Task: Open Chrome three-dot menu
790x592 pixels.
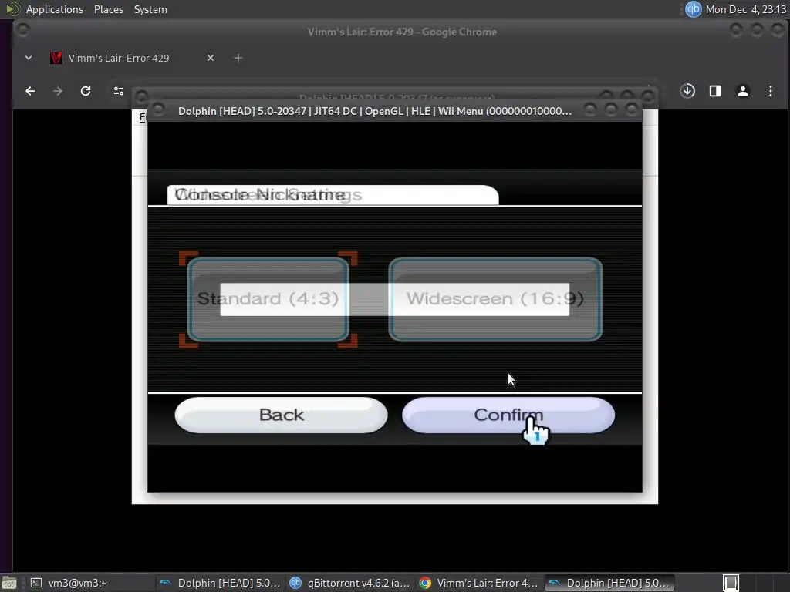Action: coord(771,91)
